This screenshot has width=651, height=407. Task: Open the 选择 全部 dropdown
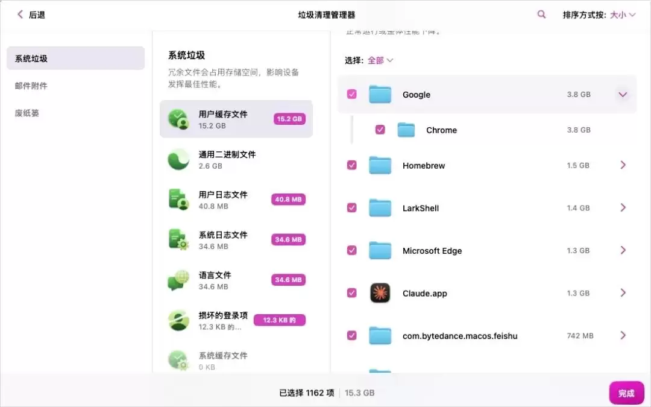[x=380, y=61]
